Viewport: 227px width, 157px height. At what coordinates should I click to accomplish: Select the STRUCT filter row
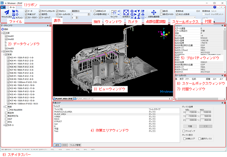(117, 122)
